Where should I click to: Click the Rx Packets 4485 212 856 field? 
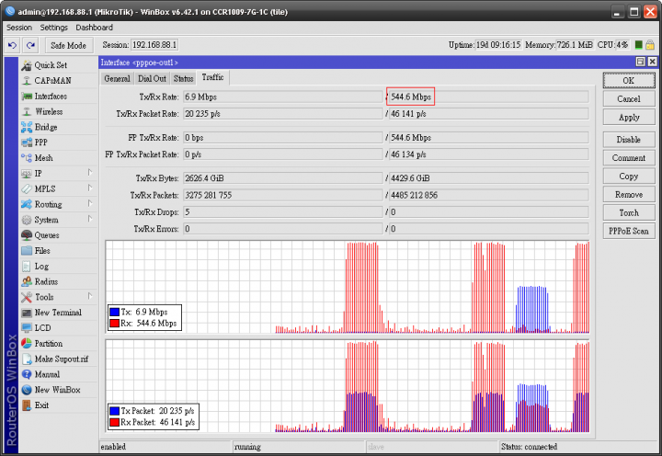coord(488,195)
